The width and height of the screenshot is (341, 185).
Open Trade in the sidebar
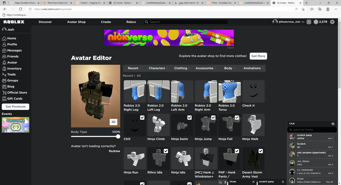point(9,74)
